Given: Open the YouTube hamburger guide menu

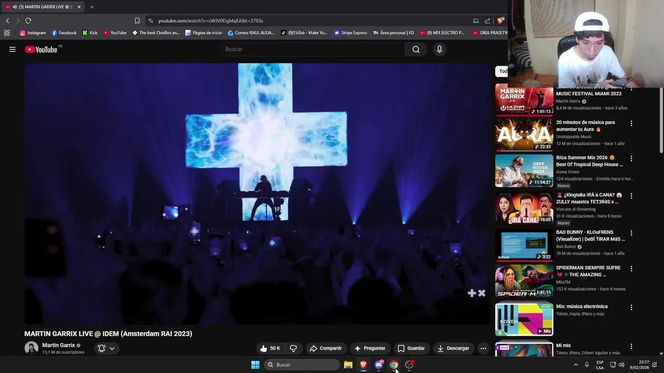Looking at the screenshot, I should click(x=12, y=49).
